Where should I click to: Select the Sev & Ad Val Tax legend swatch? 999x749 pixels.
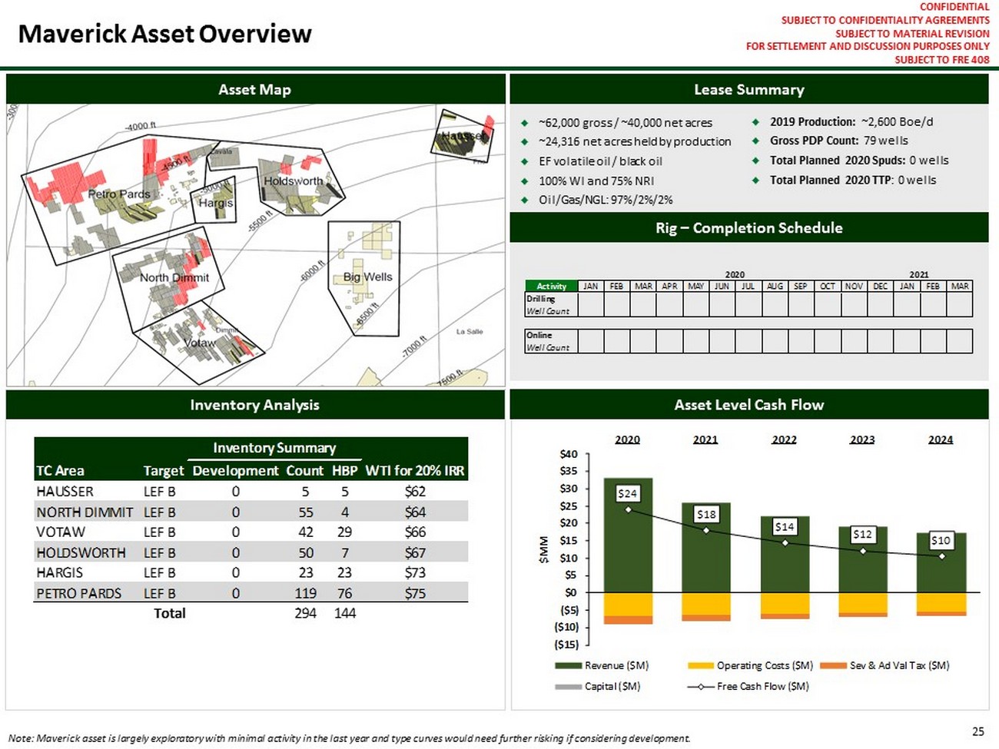833,666
